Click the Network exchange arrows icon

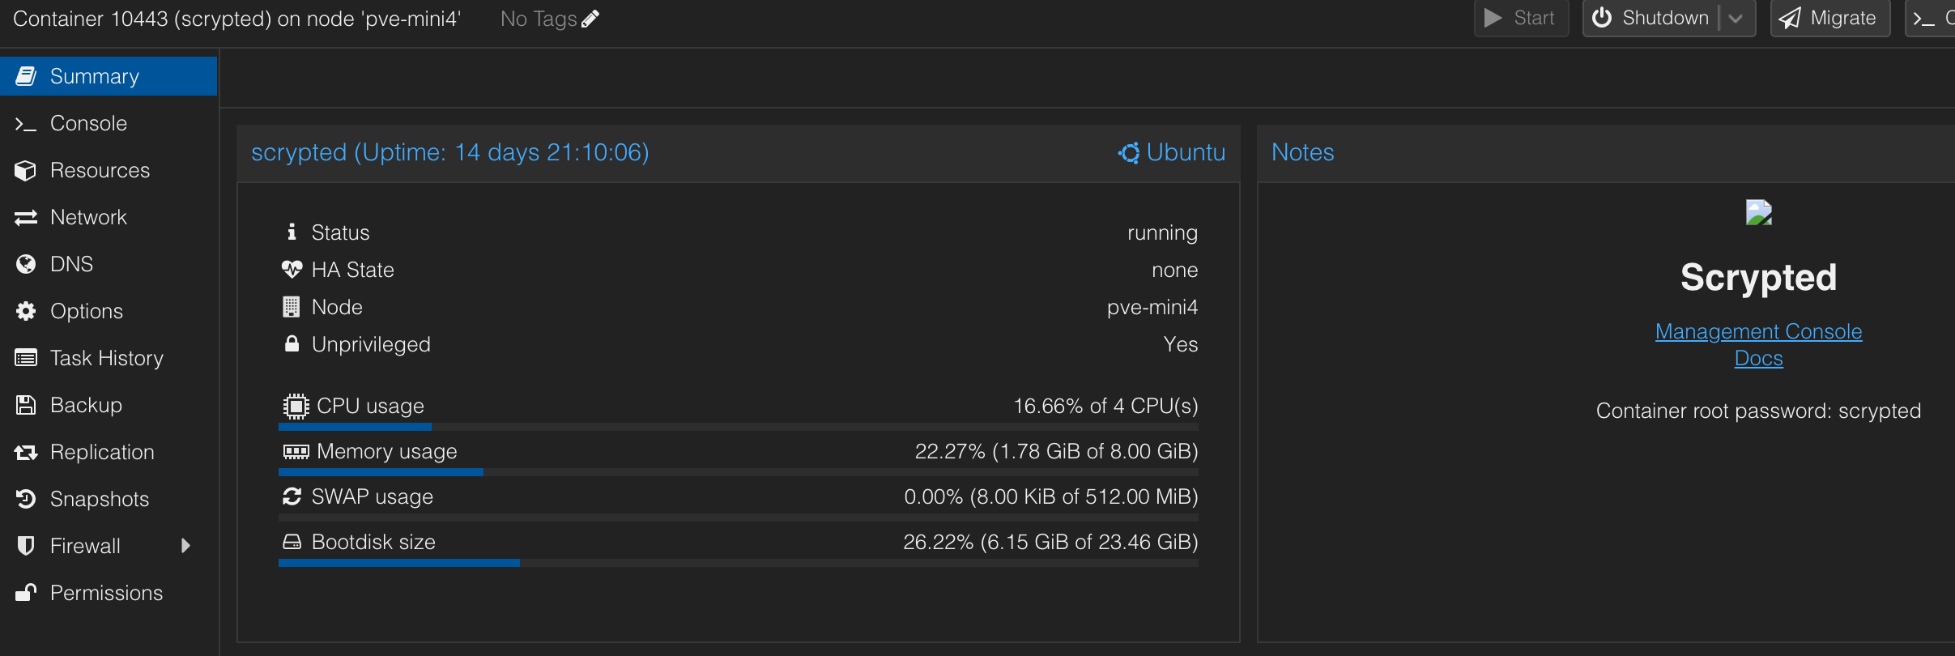pos(26,217)
